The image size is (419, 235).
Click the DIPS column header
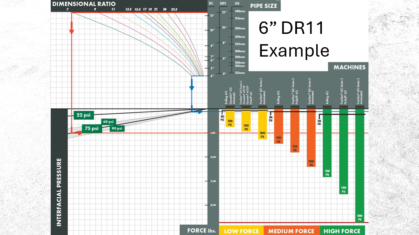tap(223, 3)
